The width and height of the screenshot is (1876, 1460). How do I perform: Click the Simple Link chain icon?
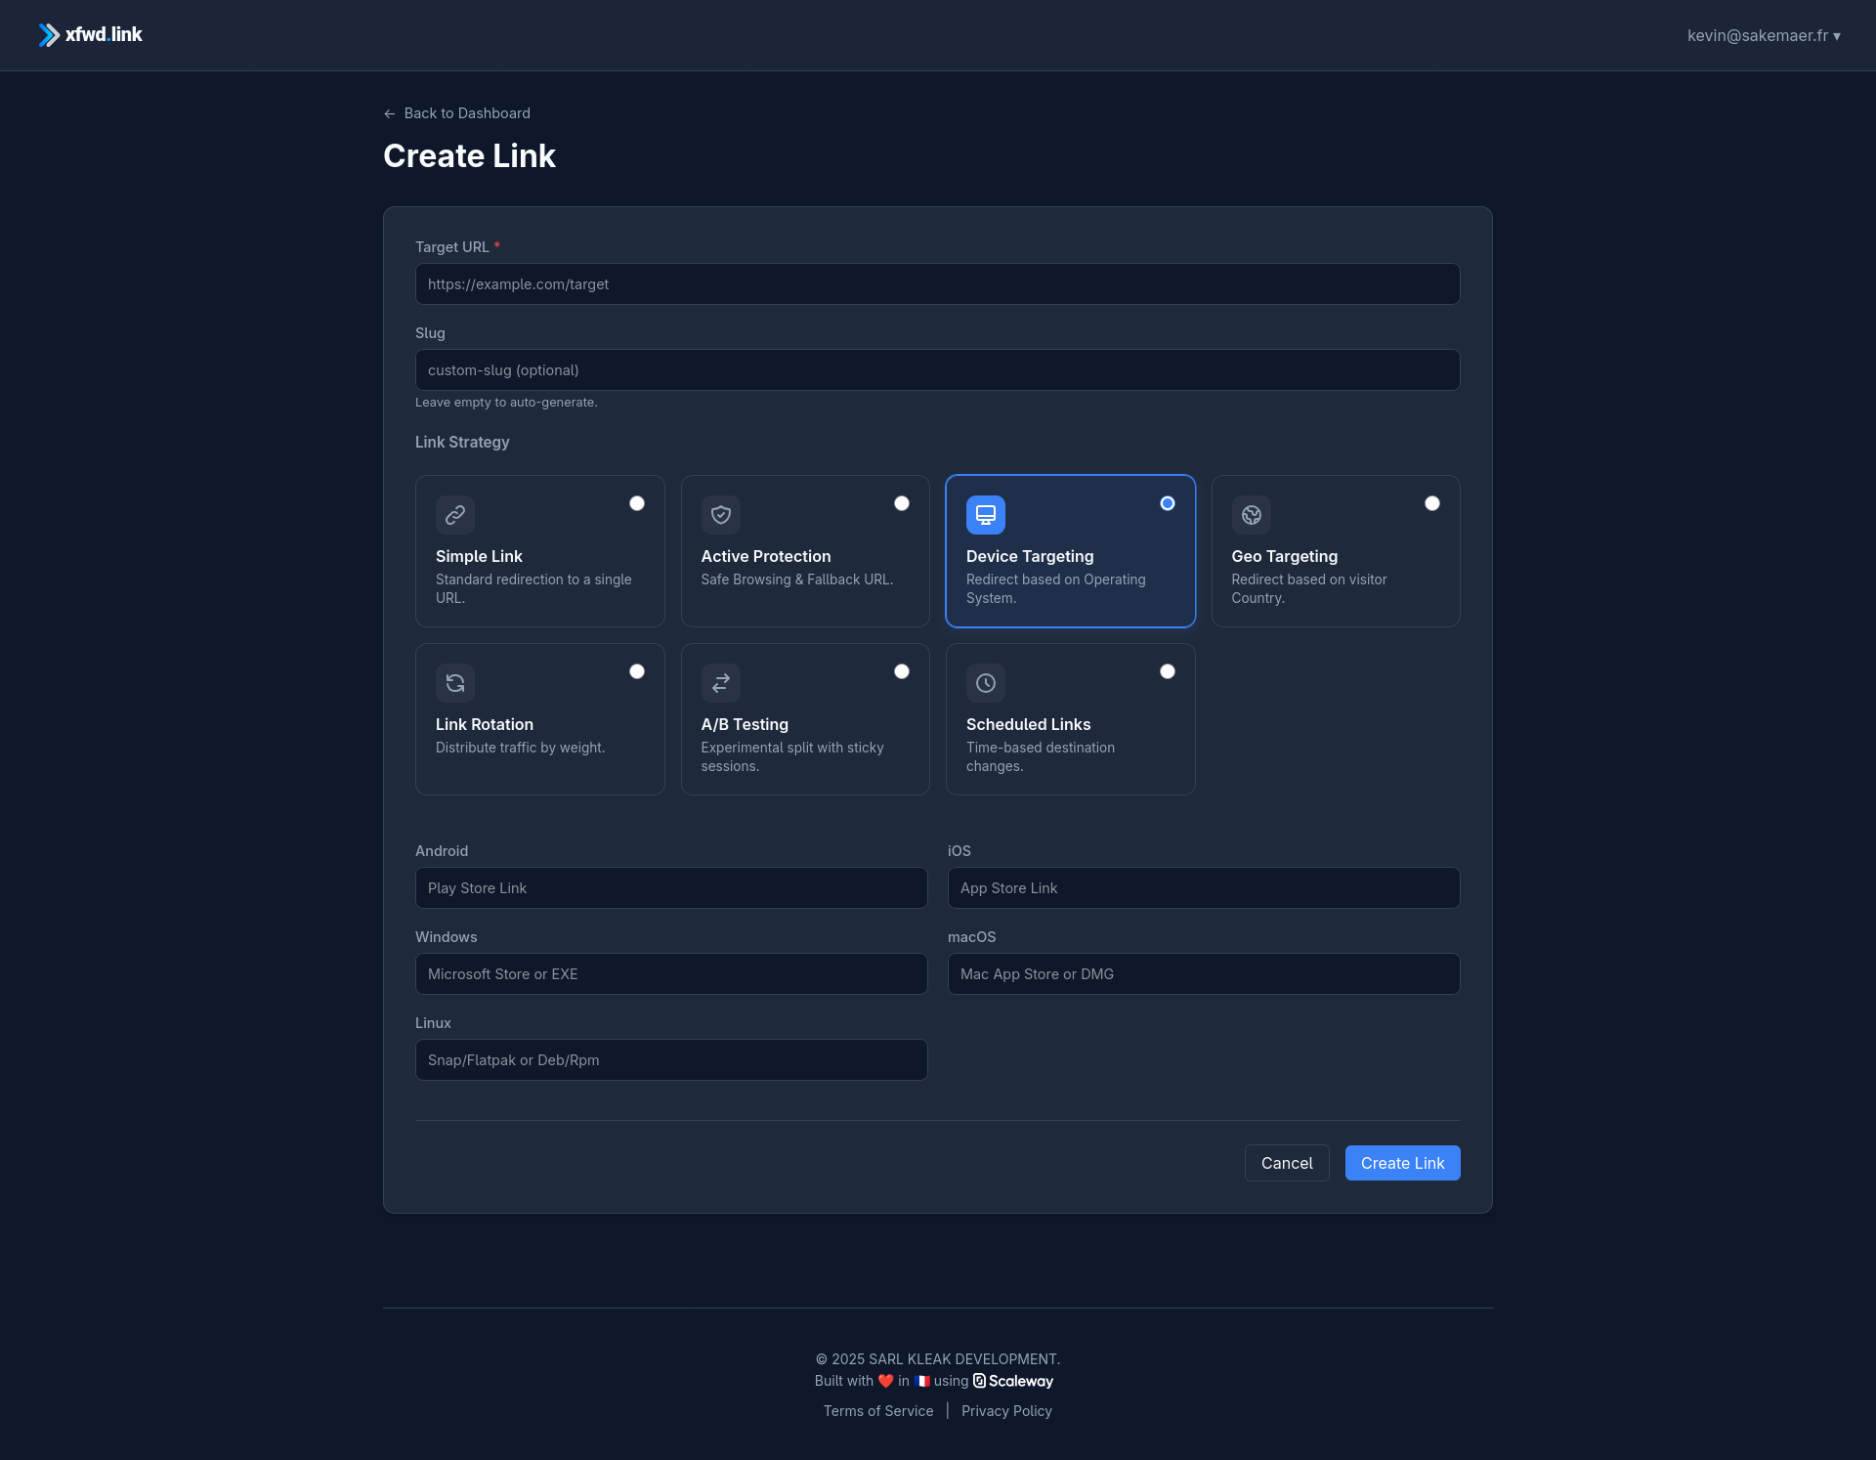[455, 515]
